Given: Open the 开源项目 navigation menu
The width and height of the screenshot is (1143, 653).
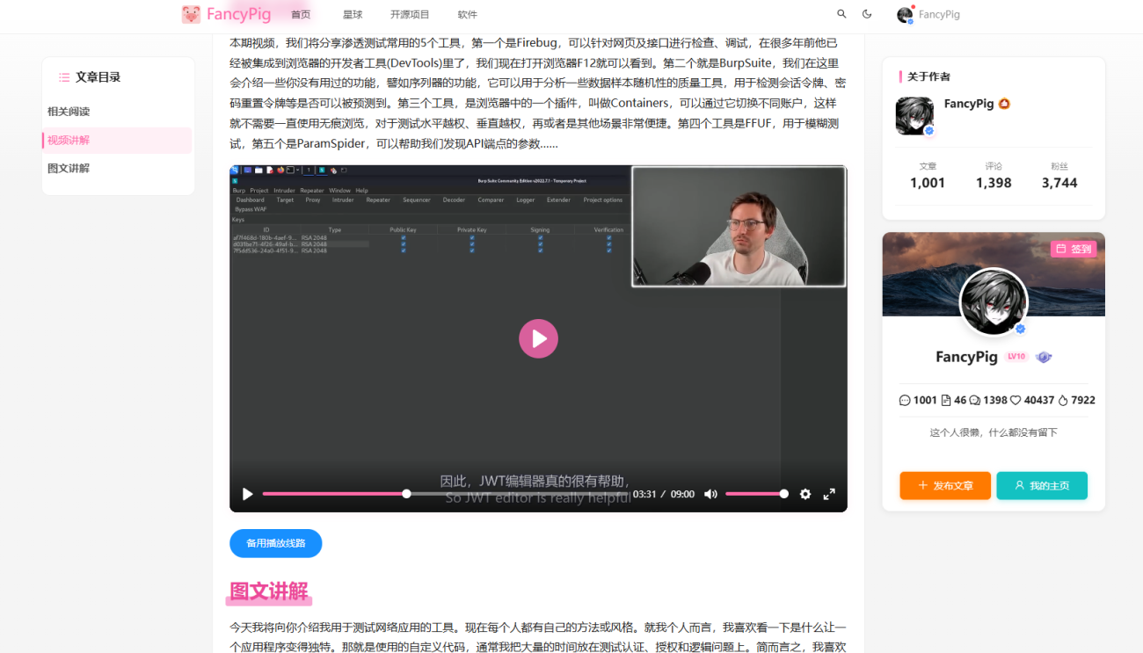Looking at the screenshot, I should (410, 15).
